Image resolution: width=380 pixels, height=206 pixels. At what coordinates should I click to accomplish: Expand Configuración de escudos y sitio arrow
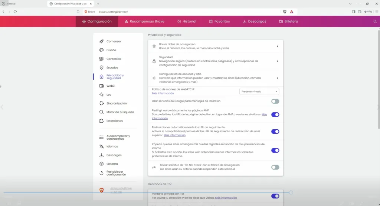278,78
